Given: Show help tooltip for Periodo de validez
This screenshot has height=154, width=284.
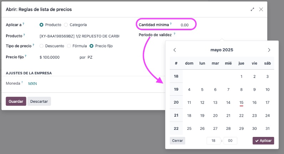Looking at the screenshot, I should pyautogui.click(x=174, y=34).
